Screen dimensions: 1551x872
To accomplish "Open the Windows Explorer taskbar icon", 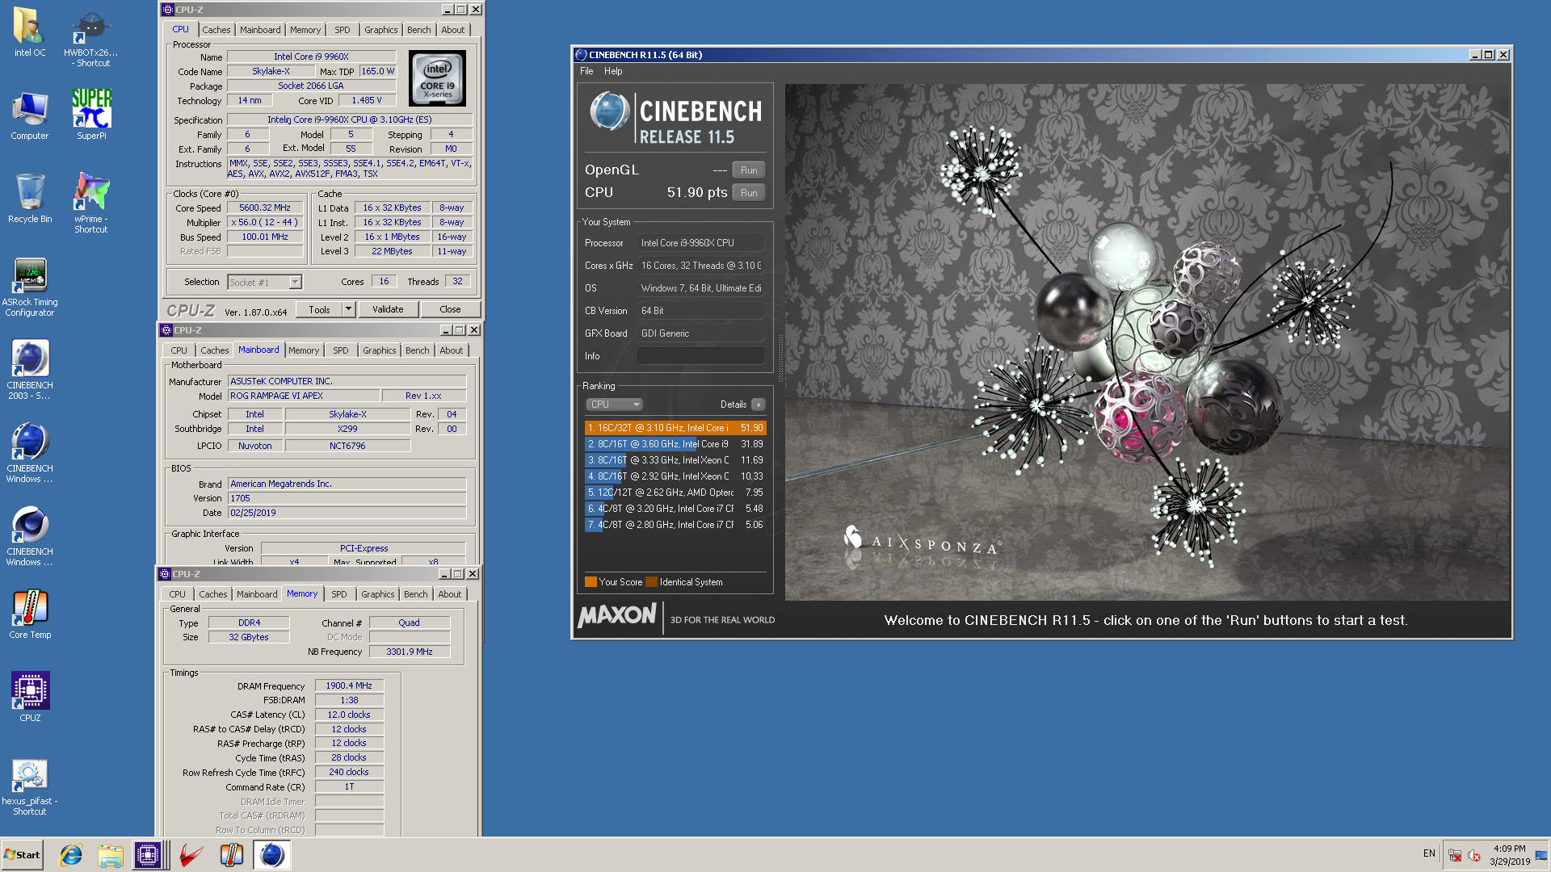I will (x=111, y=855).
